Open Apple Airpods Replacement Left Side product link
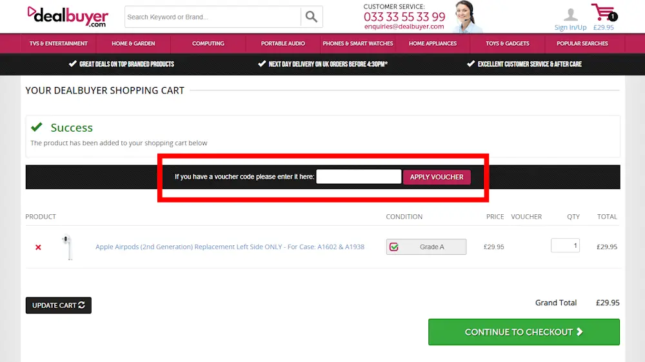Viewport: 645px width, 362px height. [230, 246]
